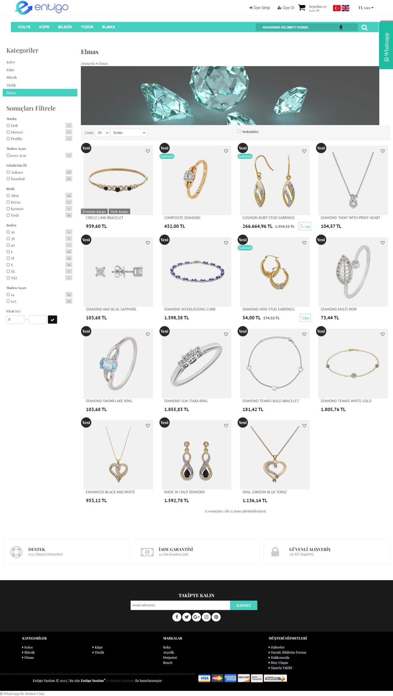Image resolution: width=393 pixels, height=696 pixels.
Task: Open the TL Lira currency selector
Action: [366, 8]
